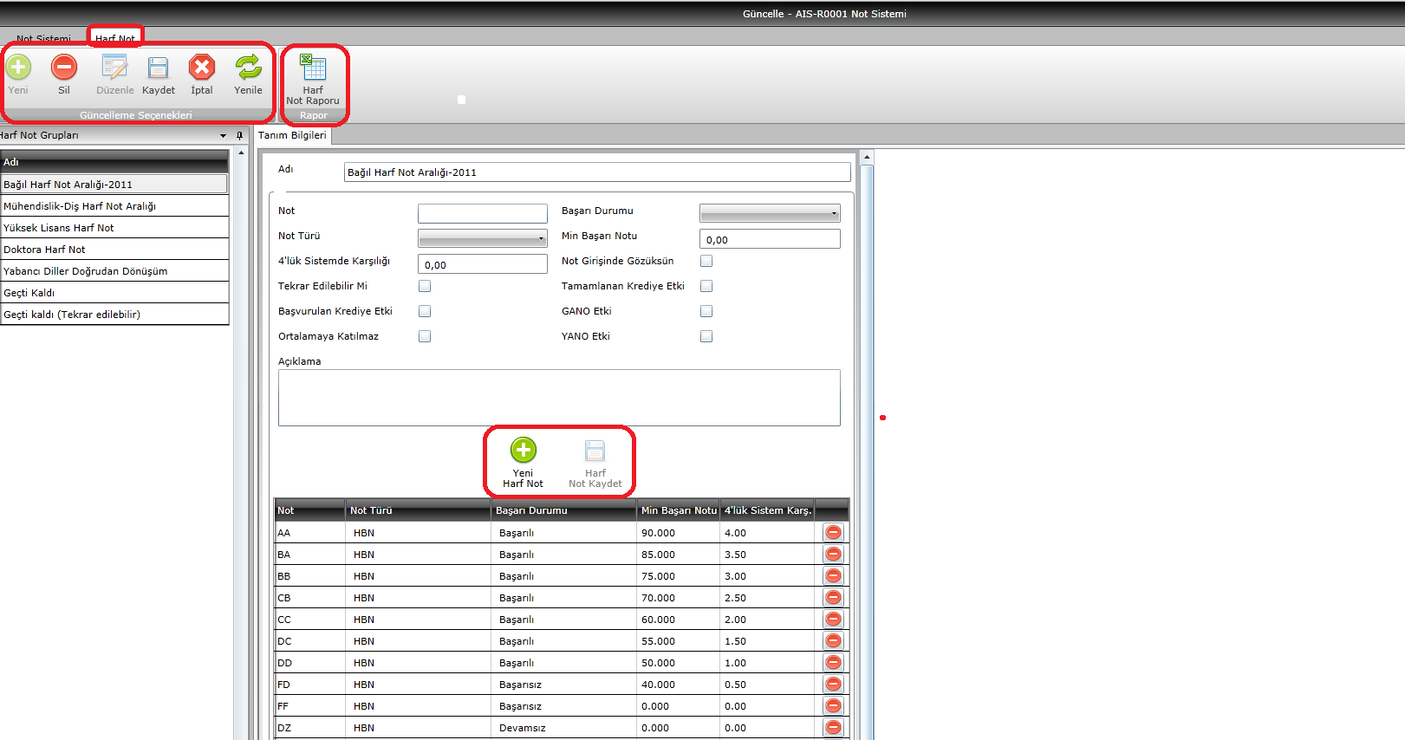
Task: Click the Adı column header in groups list
Action: [114, 162]
